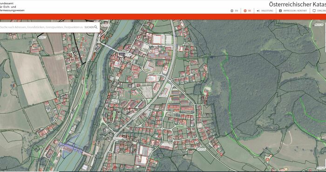The width and height of the screenshot is (326, 172).
Task: Click the SUCHEN magnifier search button
Action: tap(91, 27)
